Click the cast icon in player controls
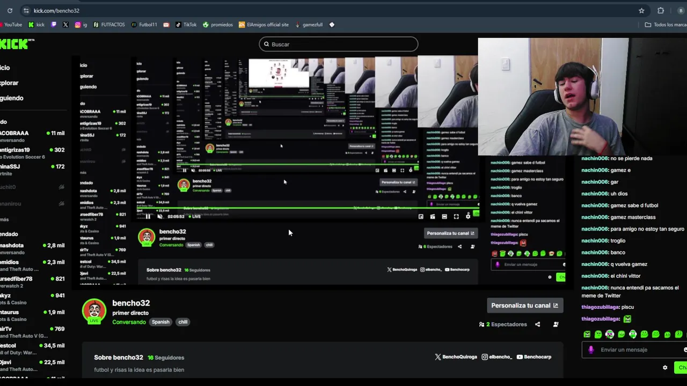Image resolution: width=687 pixels, height=386 pixels. point(433,217)
